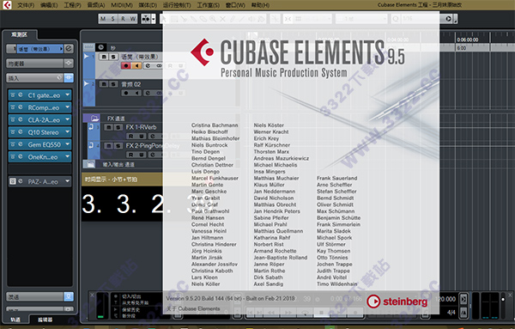Image resolution: width=515 pixels, height=329 pixels.
Task: Open the PAZ-A insert dropdown arrow
Action: pyautogui.click(x=67, y=181)
